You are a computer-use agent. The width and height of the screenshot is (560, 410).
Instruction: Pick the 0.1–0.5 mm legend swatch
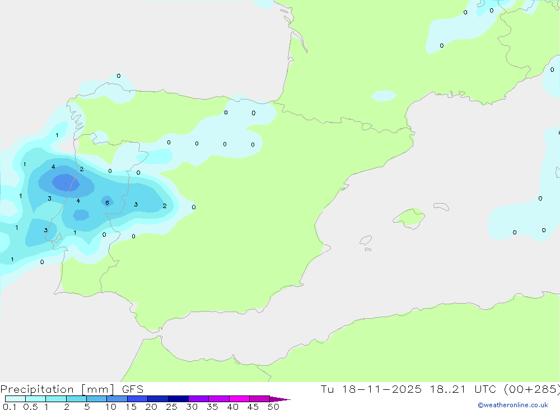[x=15, y=399]
